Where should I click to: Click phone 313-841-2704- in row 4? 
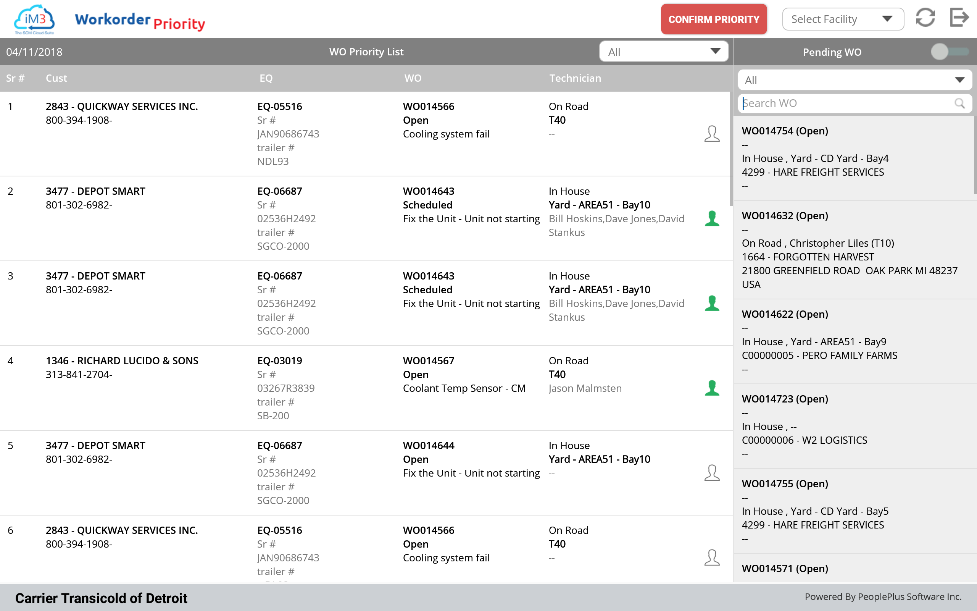click(79, 375)
